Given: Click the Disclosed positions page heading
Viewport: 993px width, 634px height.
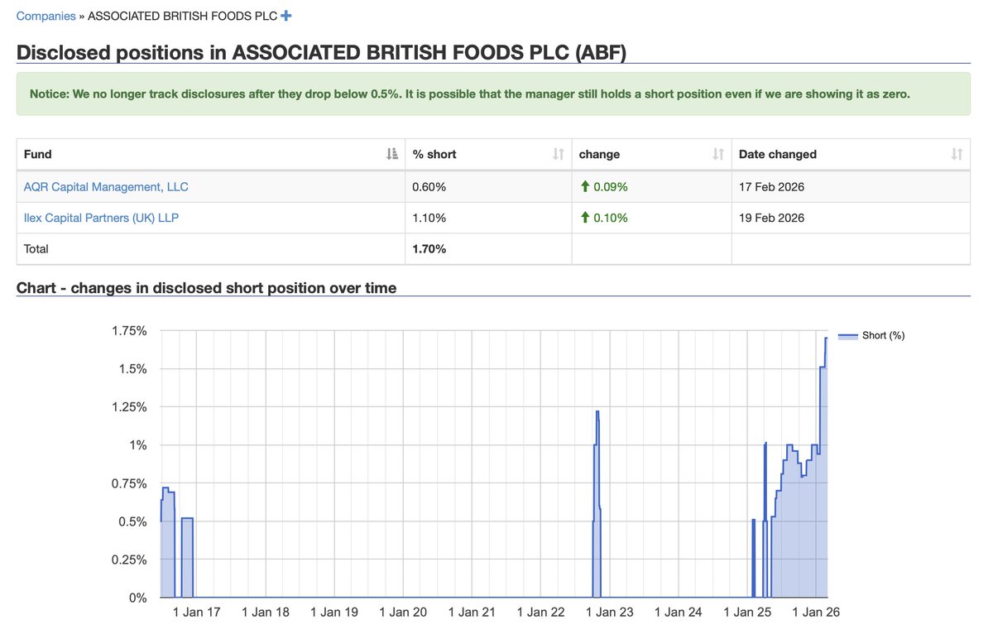Looking at the screenshot, I should (322, 52).
